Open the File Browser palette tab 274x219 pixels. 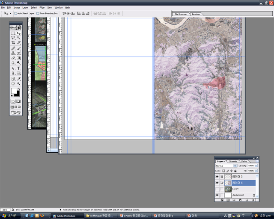(181, 14)
